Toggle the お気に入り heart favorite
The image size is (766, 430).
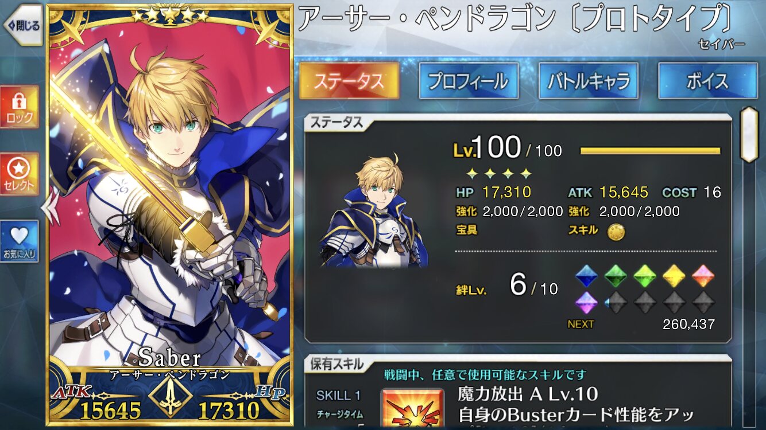[20, 242]
